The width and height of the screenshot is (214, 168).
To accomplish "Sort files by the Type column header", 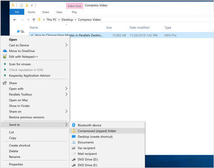I will [168, 28].
